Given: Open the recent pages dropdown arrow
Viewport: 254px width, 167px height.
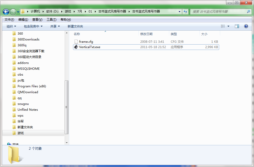Looking at the screenshot, I should (18, 12).
